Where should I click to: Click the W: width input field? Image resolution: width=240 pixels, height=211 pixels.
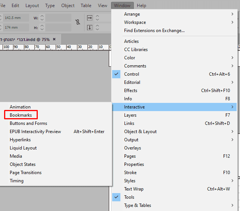(x=58, y=18)
